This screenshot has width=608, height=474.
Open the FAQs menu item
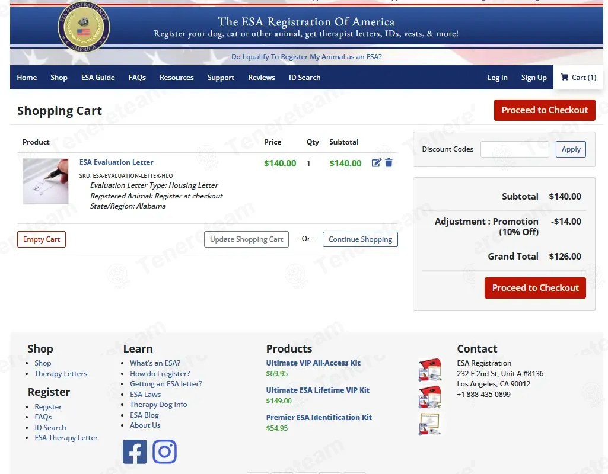137,78
